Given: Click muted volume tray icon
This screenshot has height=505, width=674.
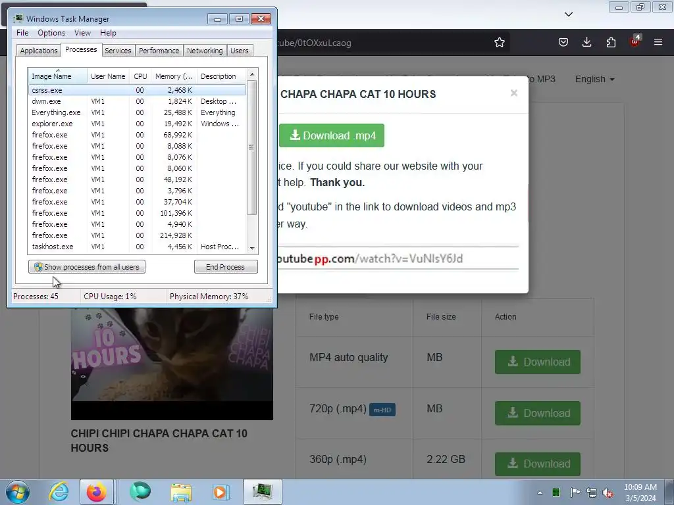Looking at the screenshot, I should pos(608,493).
